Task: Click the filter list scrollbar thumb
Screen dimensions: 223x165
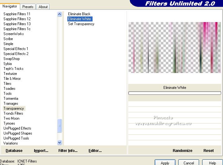Action: click(x=59, y=126)
